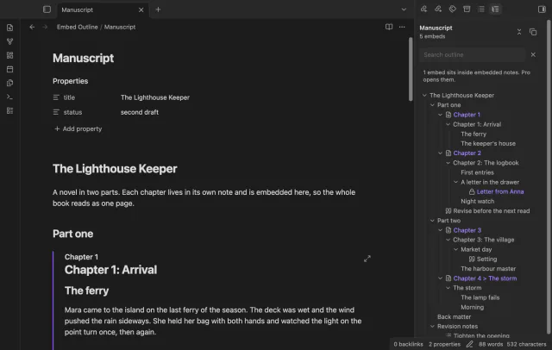Open the plain outline list tab

click(x=481, y=9)
